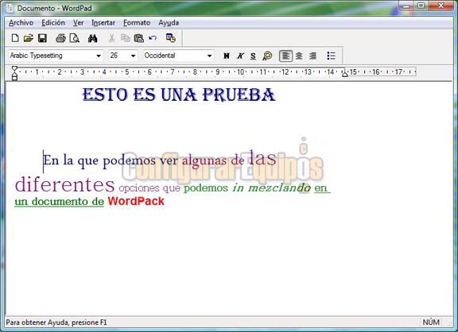Click the scissors Cut icon
Viewport: 458px width, 332px height.
click(x=111, y=38)
